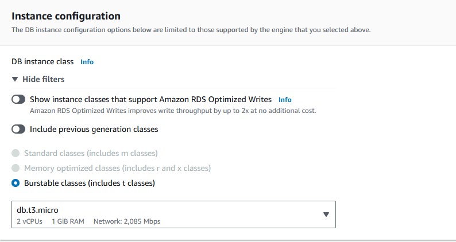Viewport: 456px width, 242px height.
Task: Click the "Standard classes (includes m classes)" label
Action: 91,153
